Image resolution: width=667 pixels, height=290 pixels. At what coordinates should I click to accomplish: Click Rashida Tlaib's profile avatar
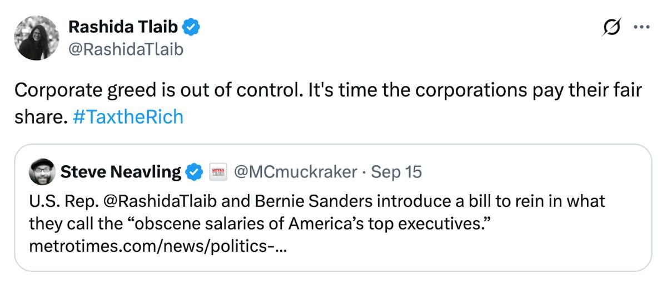[38, 38]
